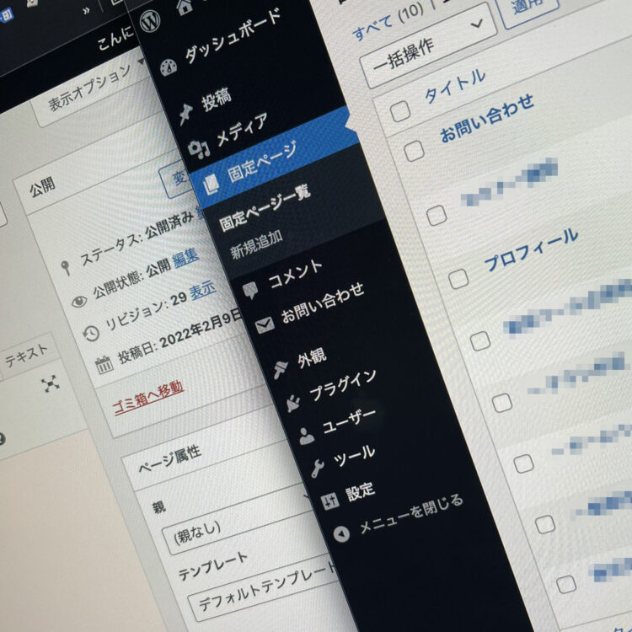Click the home icon in admin top bar
This screenshot has height=632, width=632.
[185, 7]
